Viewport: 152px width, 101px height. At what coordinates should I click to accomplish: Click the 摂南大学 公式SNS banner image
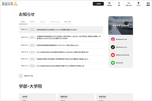[121, 25]
